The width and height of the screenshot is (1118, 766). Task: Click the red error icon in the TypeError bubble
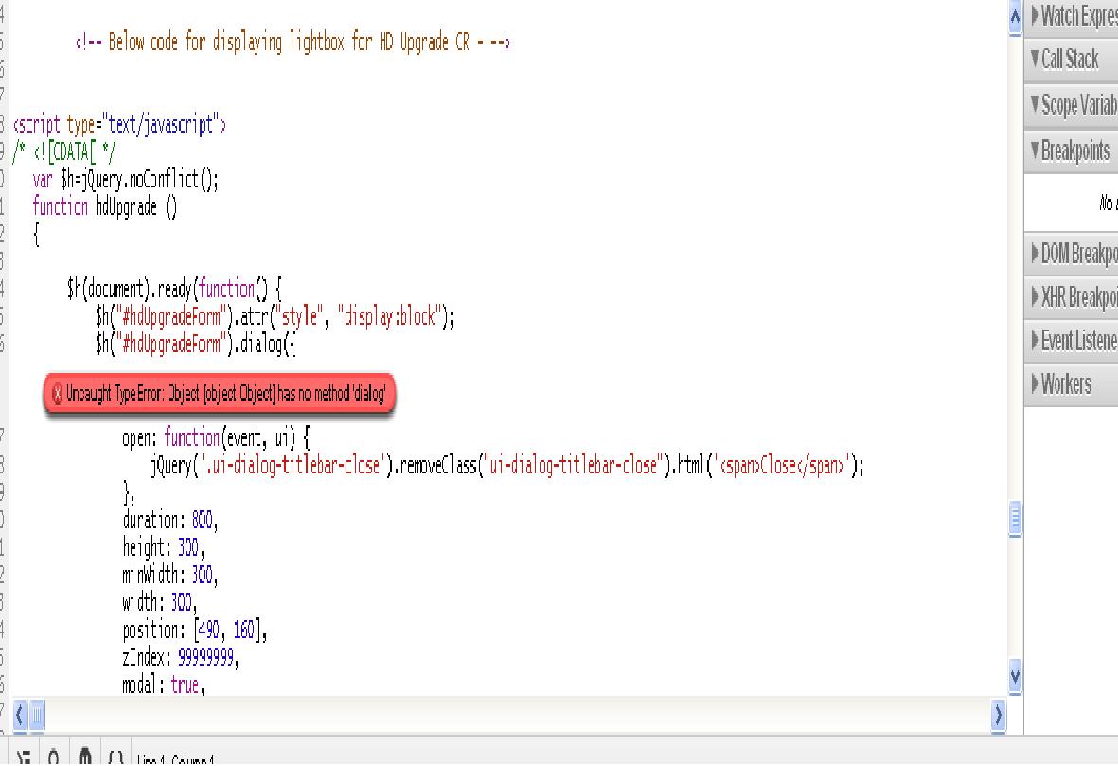point(58,393)
